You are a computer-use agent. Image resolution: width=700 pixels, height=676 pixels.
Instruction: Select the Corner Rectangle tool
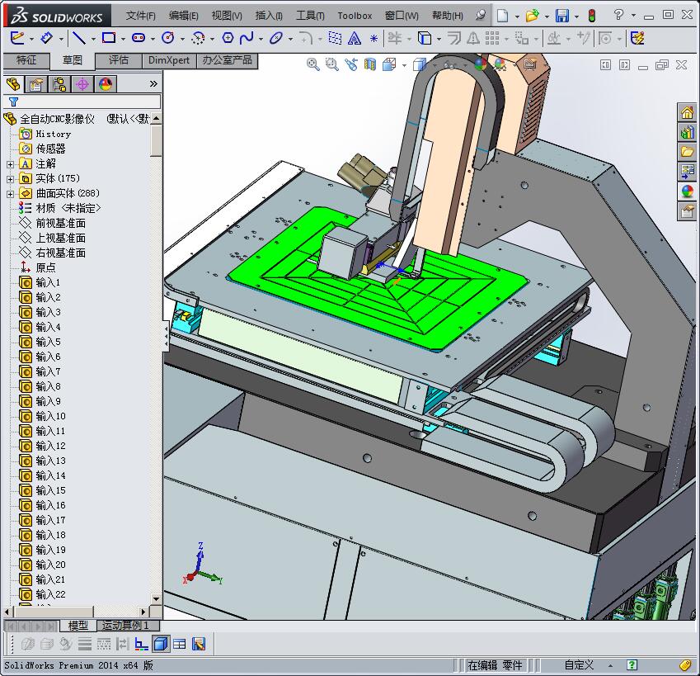pos(109,38)
